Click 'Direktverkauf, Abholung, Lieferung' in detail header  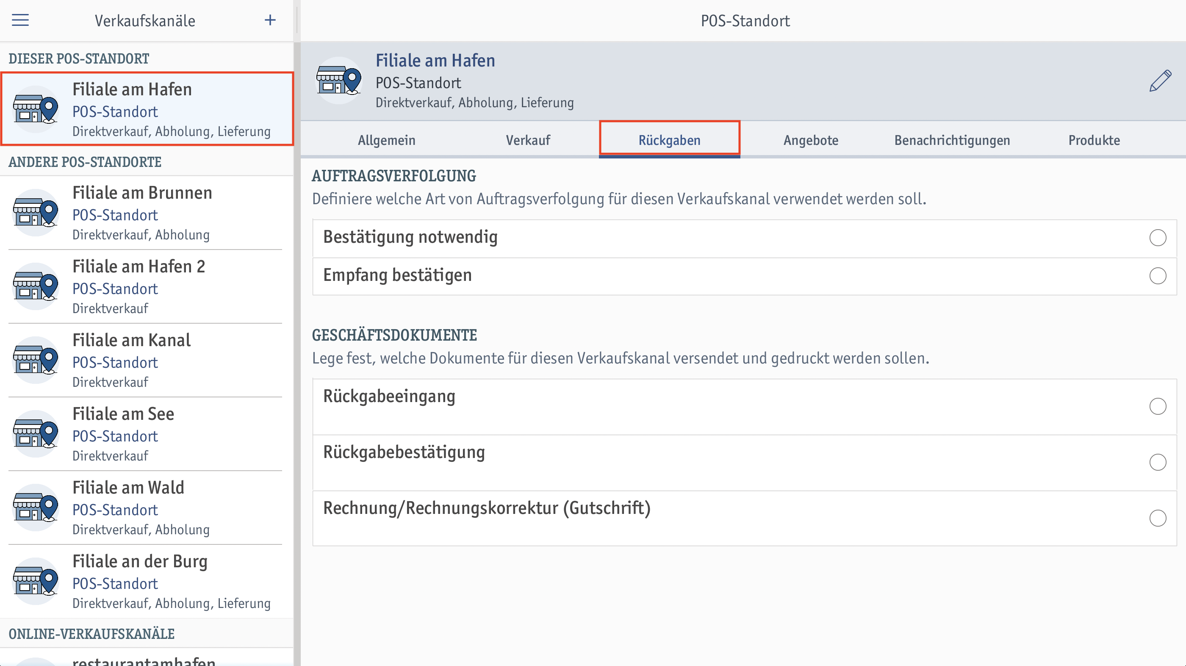coord(475,103)
